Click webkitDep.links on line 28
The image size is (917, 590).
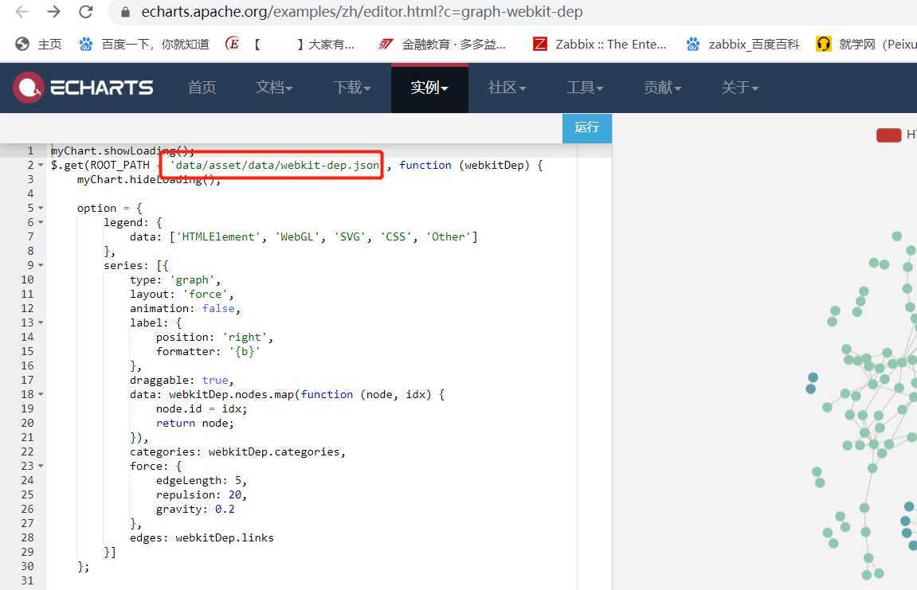225,538
